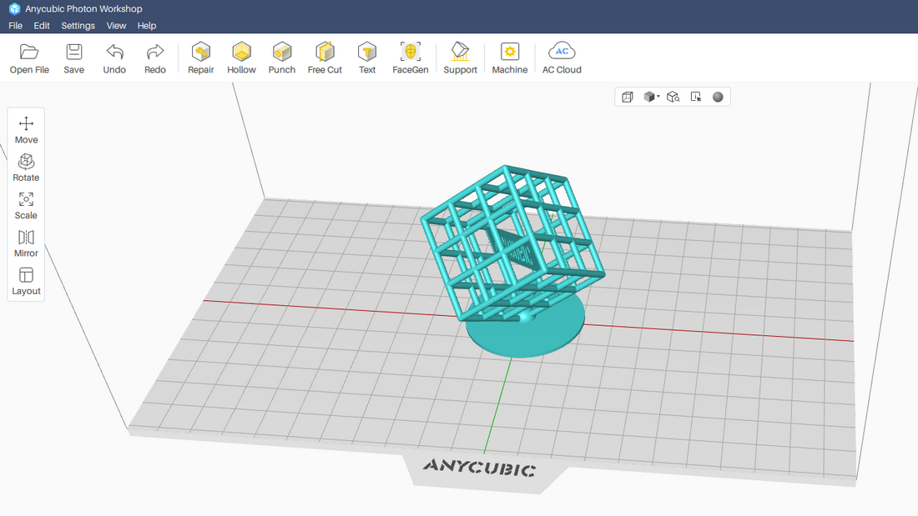Open the View menu

point(116,25)
